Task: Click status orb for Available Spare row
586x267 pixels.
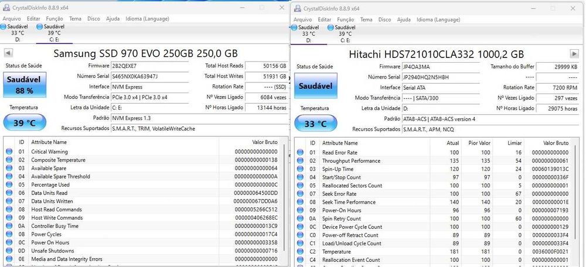Action: (x=9, y=168)
